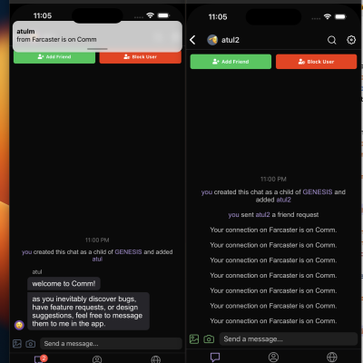Viewport: 363px width, 363px height.
Task: Click Add Friend in right phone
Action: [231, 62]
